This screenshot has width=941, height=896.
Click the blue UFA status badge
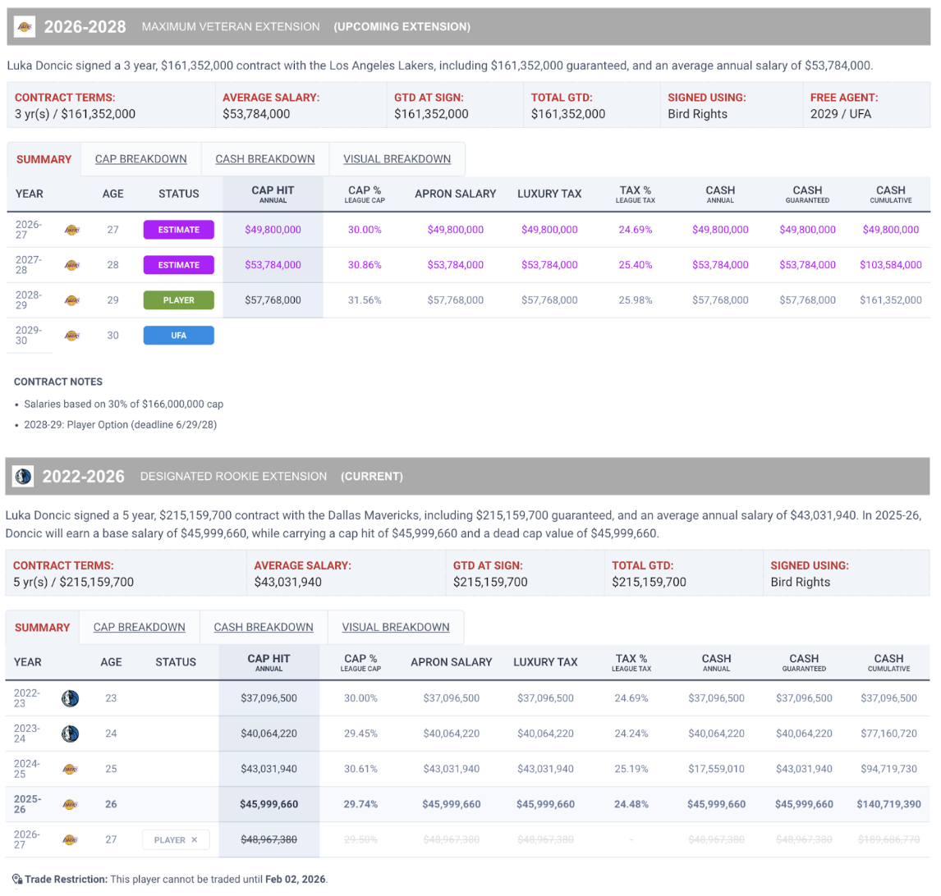tap(178, 336)
